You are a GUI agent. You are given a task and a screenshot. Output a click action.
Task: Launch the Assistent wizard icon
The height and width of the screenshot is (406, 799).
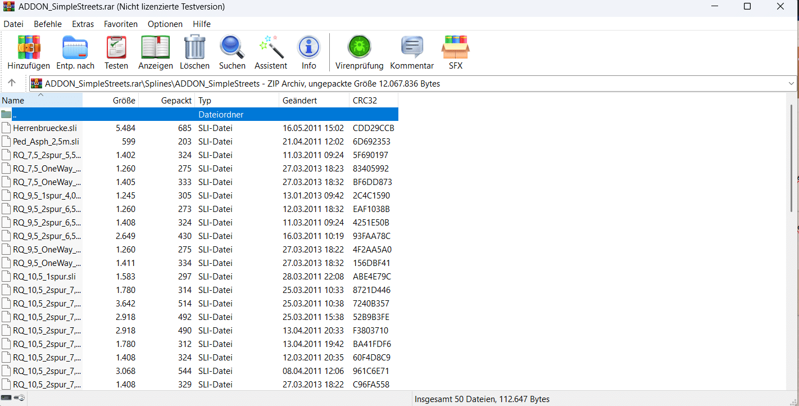point(271,48)
